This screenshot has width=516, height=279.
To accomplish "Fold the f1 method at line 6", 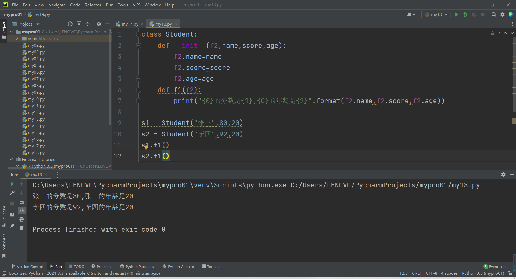I will pyautogui.click(x=138, y=90).
